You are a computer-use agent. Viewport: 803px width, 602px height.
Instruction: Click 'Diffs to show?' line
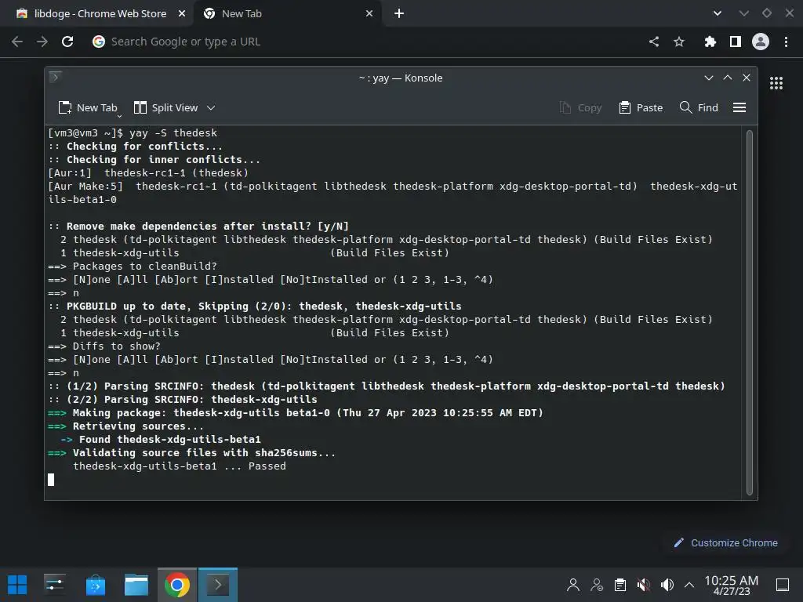[x=104, y=346]
